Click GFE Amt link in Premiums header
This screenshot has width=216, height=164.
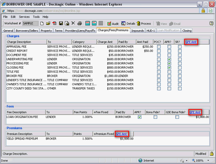(x=121, y=134)
